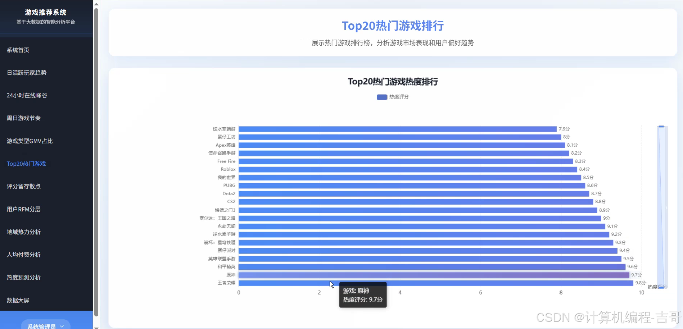Click the 9分 value label
Viewport: 683px width, 329px height.
(606, 218)
